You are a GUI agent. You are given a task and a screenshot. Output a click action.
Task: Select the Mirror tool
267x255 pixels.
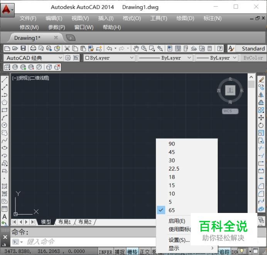[261, 95]
